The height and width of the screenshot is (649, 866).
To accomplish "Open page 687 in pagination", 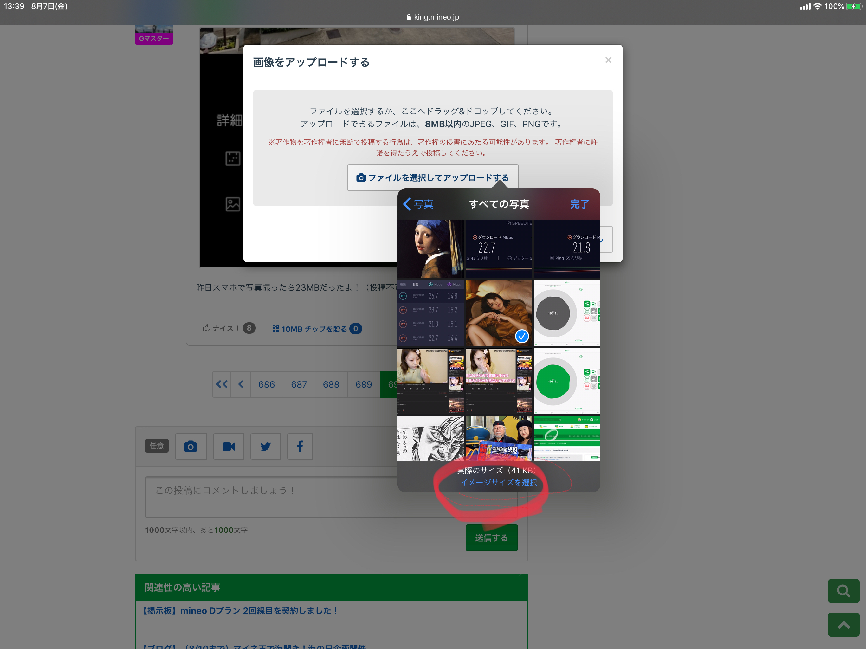I will (299, 384).
